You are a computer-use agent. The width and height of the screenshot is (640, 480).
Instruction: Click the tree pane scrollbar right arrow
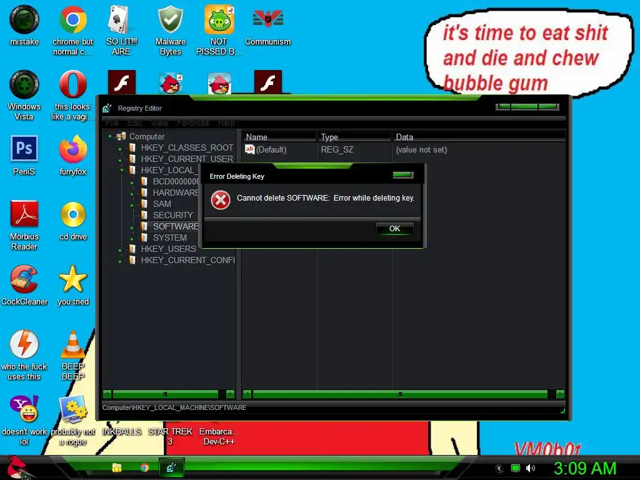point(230,394)
